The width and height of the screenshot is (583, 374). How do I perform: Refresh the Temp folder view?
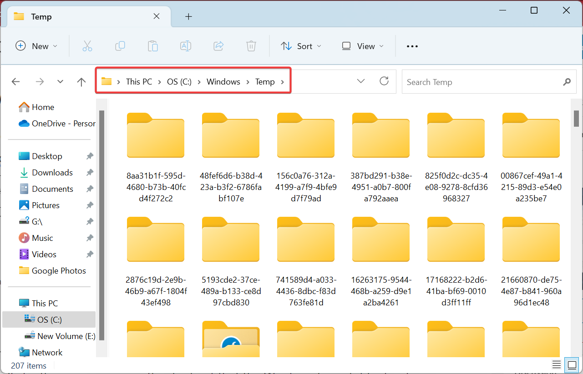pos(384,81)
